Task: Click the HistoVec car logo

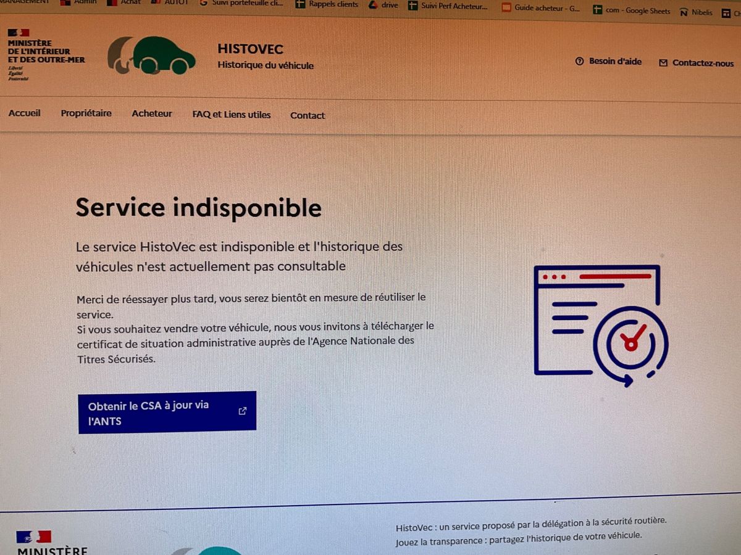Action: pyautogui.click(x=152, y=55)
